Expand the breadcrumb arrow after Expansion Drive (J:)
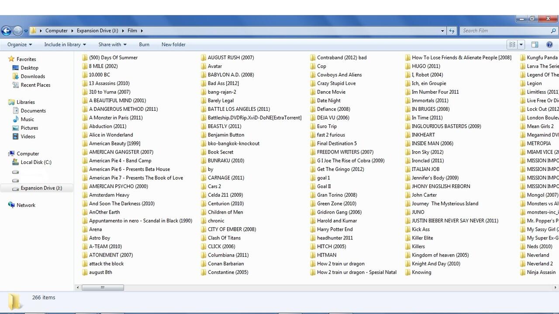 click(x=123, y=31)
